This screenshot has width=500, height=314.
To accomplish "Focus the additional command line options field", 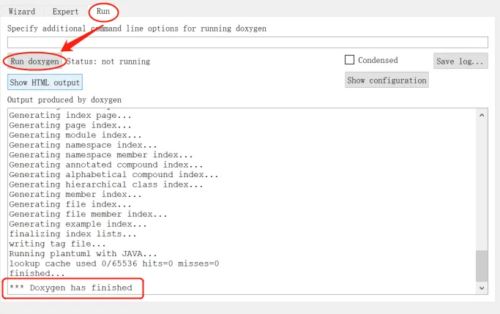I will click(x=247, y=42).
